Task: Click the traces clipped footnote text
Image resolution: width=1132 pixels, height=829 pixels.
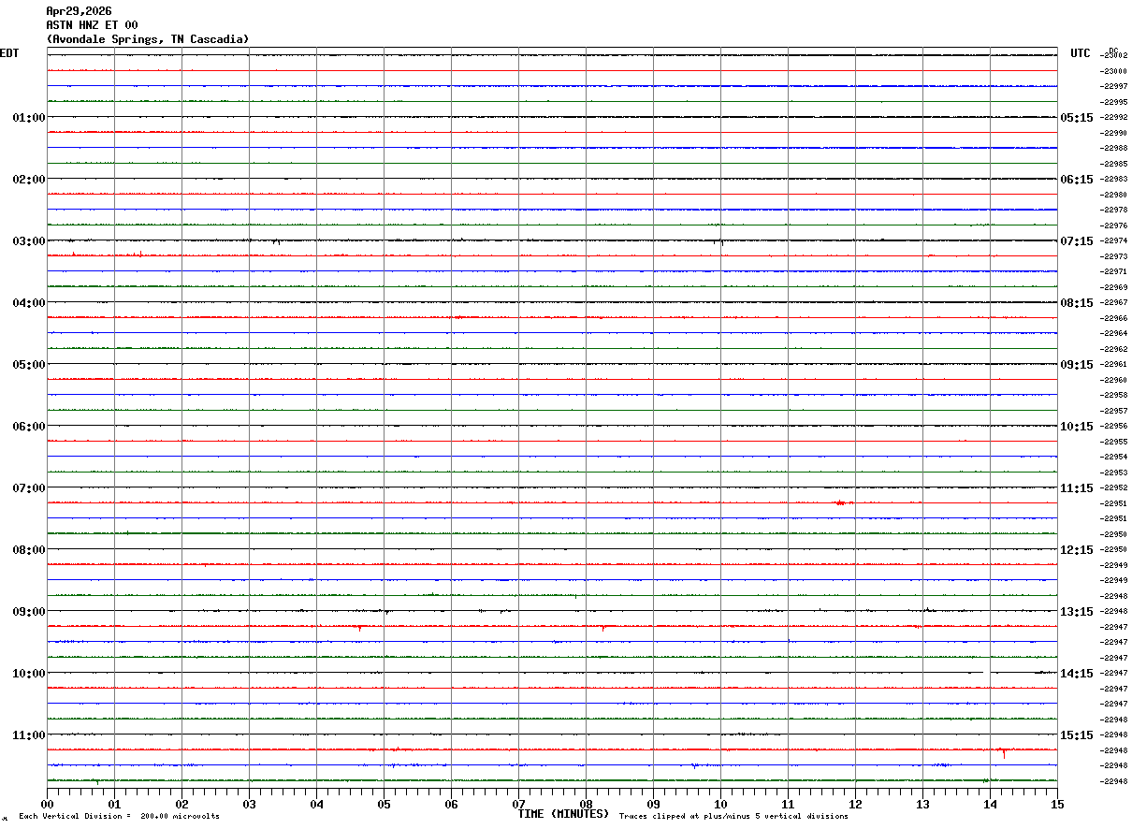Action: click(x=733, y=817)
